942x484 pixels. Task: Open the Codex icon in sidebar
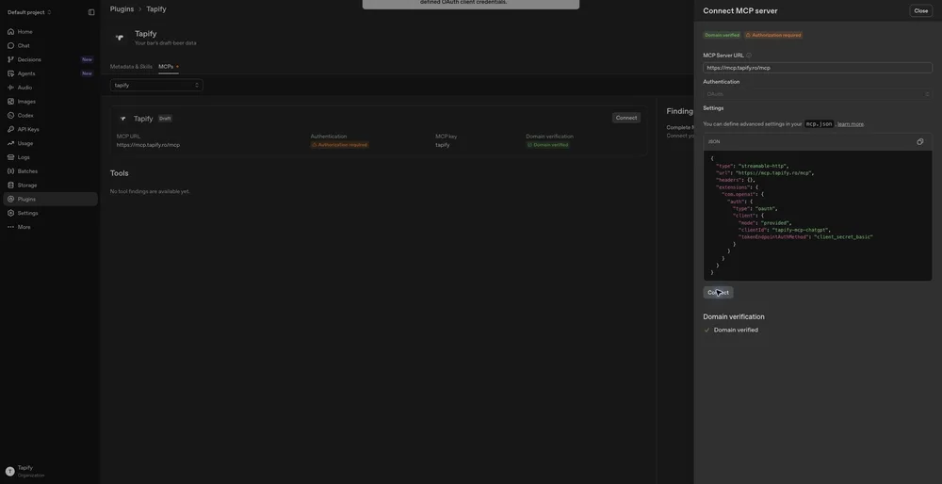10,115
